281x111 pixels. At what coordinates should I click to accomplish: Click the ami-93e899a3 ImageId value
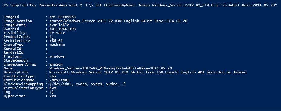(x=63, y=17)
